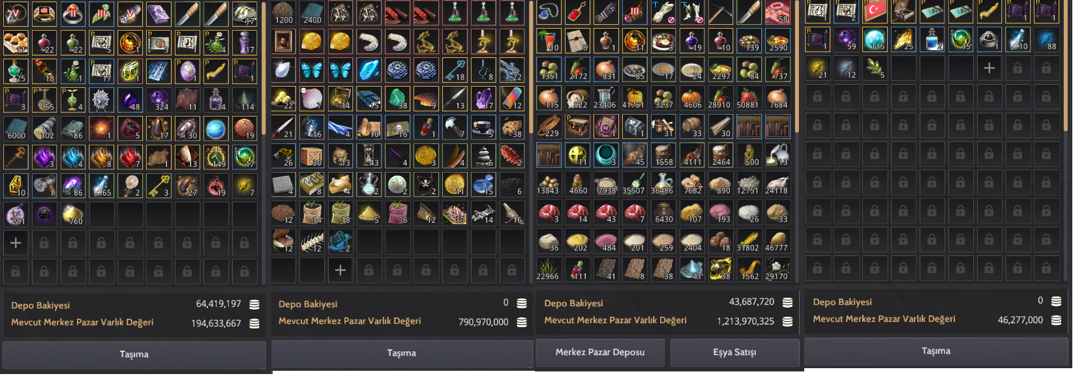Image resolution: width=1086 pixels, height=376 pixels.
Task: Select the Turkish flag item
Action: click(874, 11)
